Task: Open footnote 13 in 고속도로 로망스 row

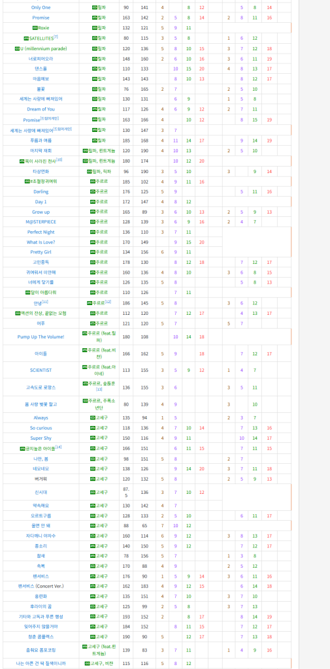Action: (99, 389)
